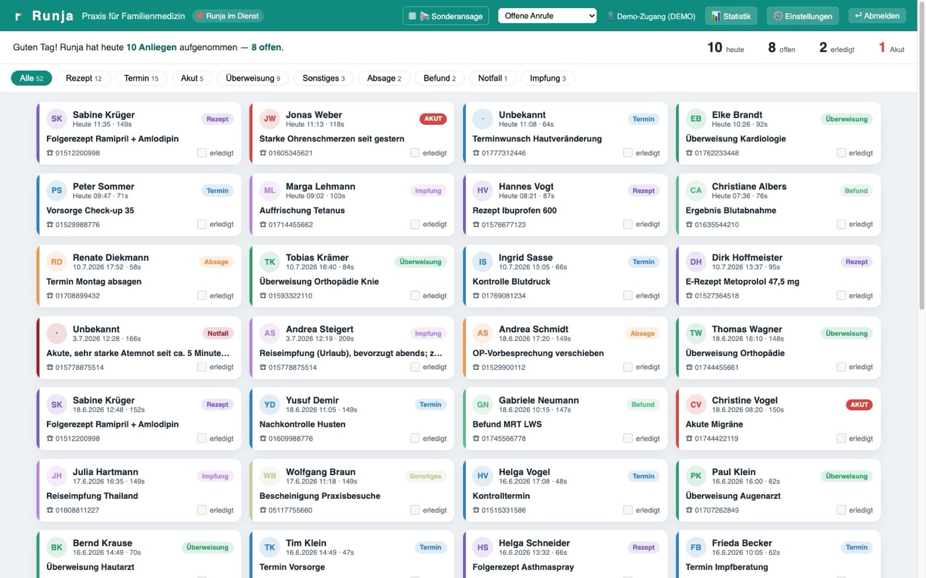
Task: Click the Runja logo in the header
Action: [x=44, y=16]
